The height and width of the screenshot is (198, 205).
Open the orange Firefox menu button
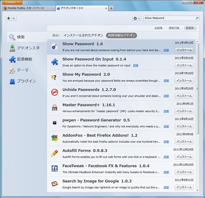12,2
